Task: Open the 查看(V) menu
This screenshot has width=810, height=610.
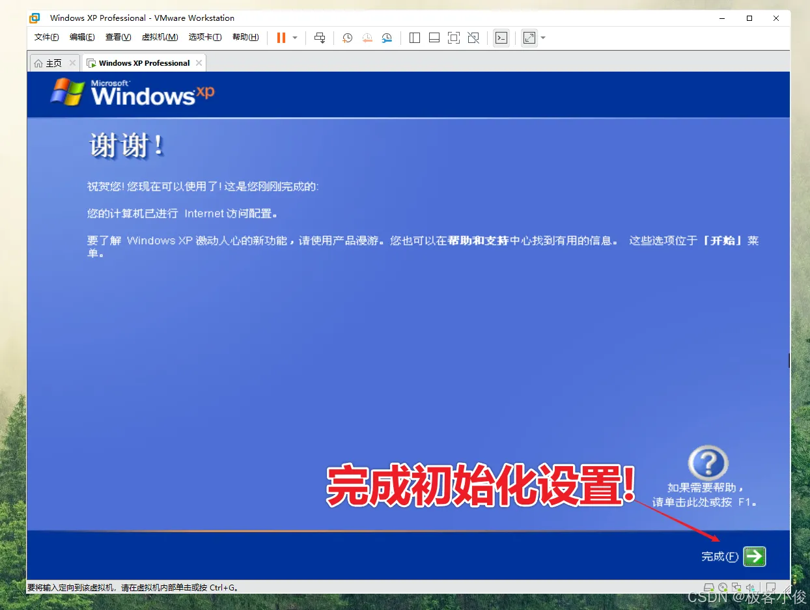Action: click(x=118, y=37)
